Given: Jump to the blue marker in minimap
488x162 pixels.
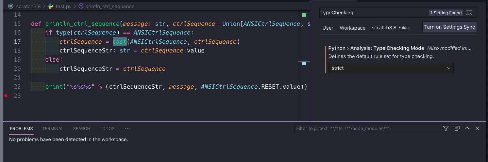Looking at the screenshot, I should (304, 63).
